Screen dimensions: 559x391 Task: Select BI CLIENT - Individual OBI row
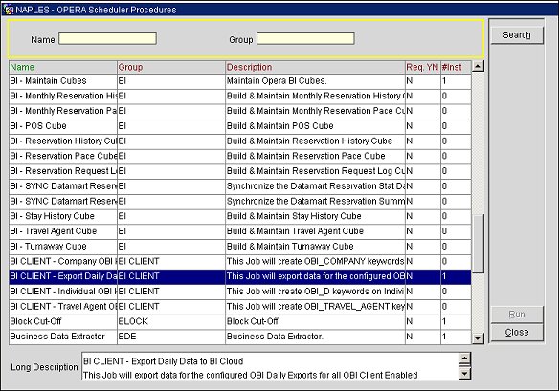(x=240, y=292)
